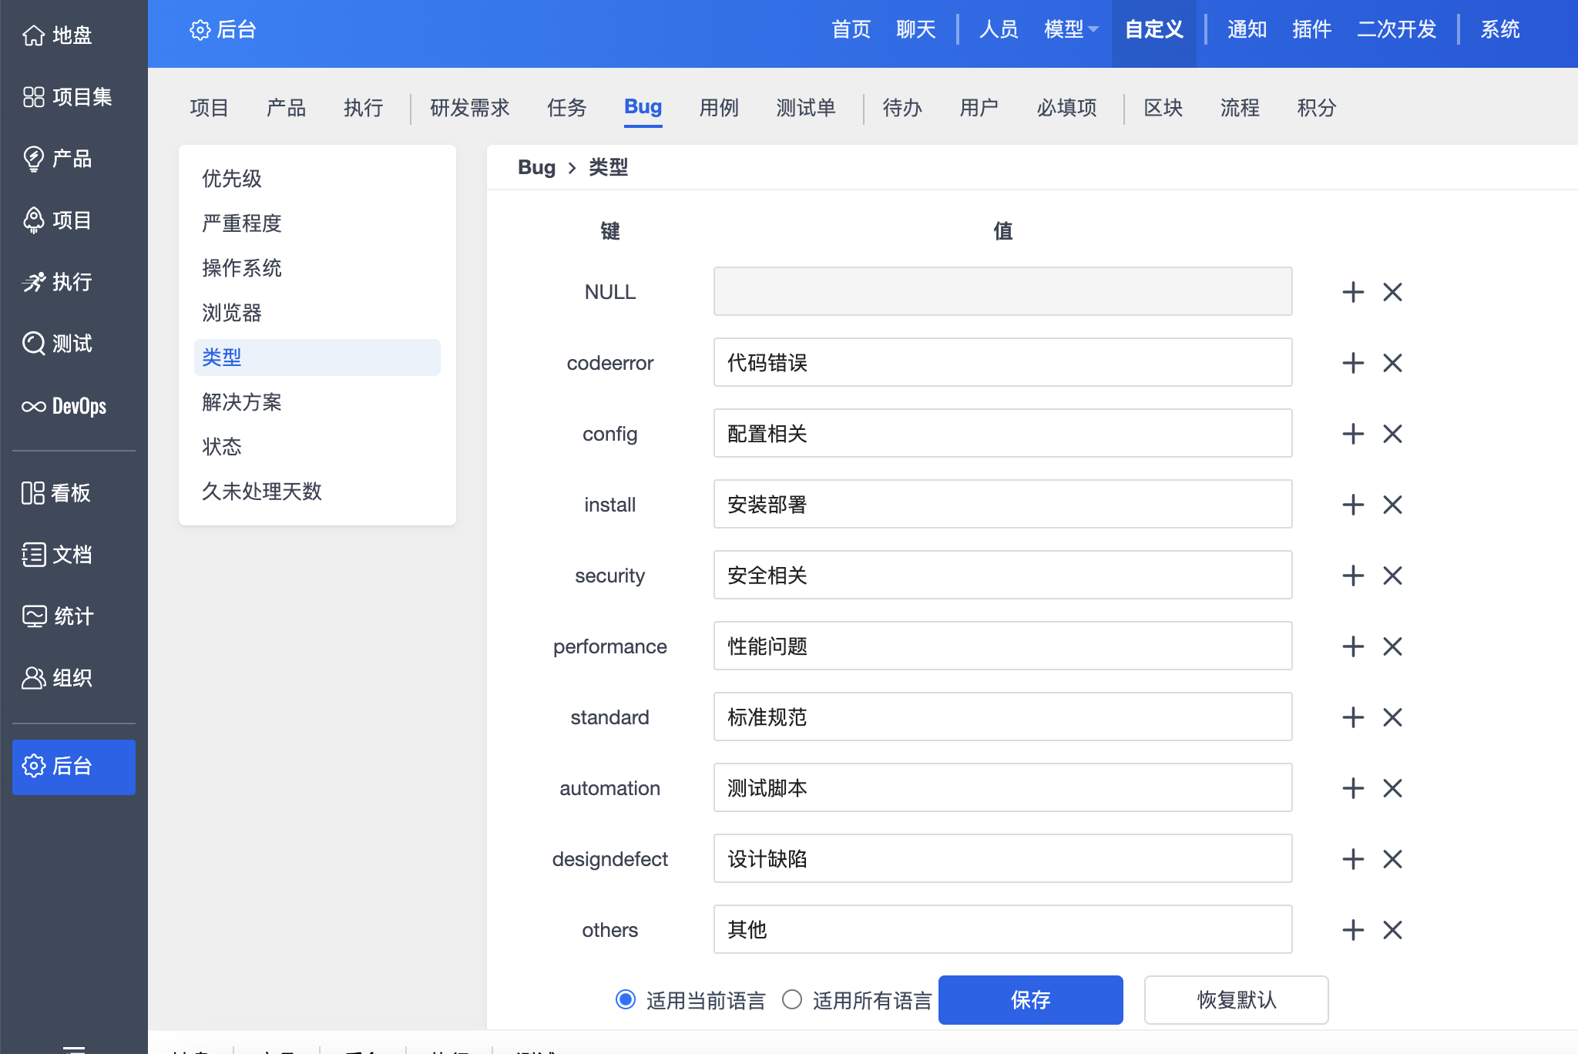Open 状态 settings in the side list
This screenshot has height=1054, width=1578.
tap(317, 447)
